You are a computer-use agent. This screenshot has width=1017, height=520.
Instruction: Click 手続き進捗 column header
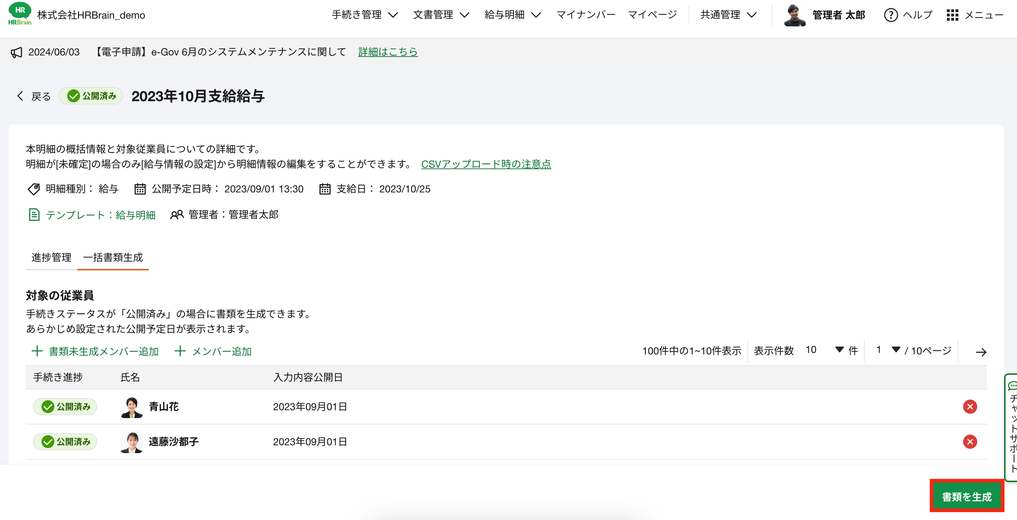[58, 377]
